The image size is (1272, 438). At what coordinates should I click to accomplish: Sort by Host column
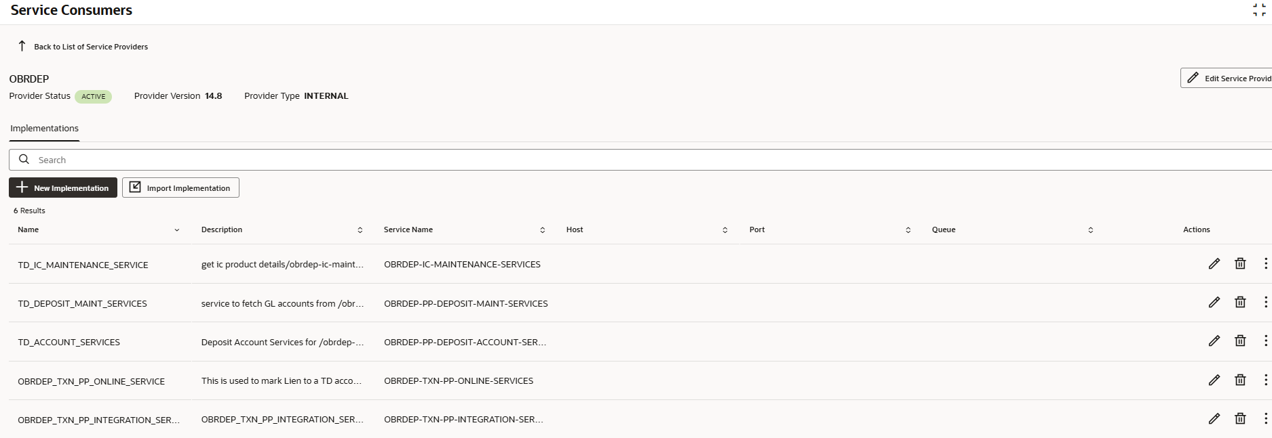pyautogui.click(x=725, y=230)
